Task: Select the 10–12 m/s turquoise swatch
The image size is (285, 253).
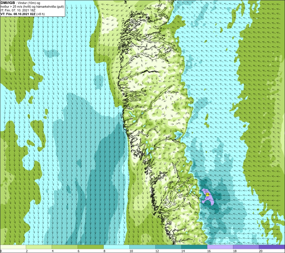Action: coord(142,247)
